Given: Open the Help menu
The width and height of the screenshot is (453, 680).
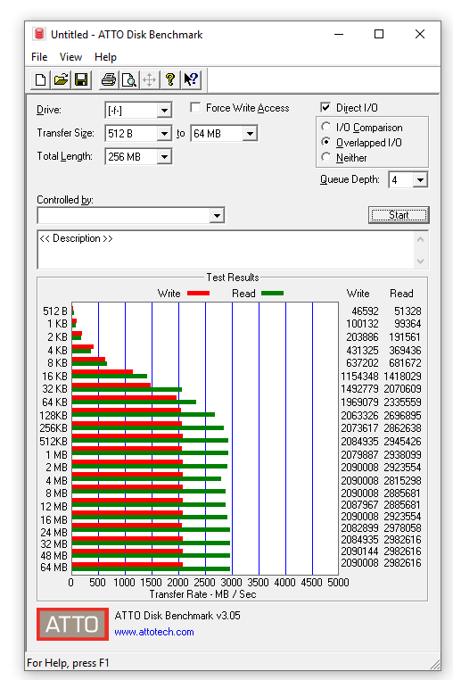Looking at the screenshot, I should tap(105, 57).
